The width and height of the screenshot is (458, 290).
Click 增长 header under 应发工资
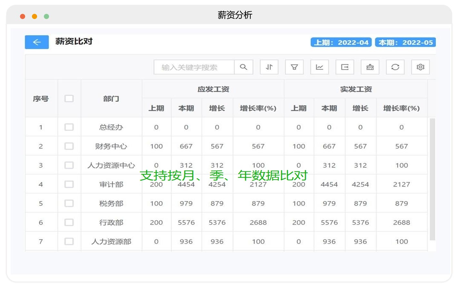click(x=217, y=108)
